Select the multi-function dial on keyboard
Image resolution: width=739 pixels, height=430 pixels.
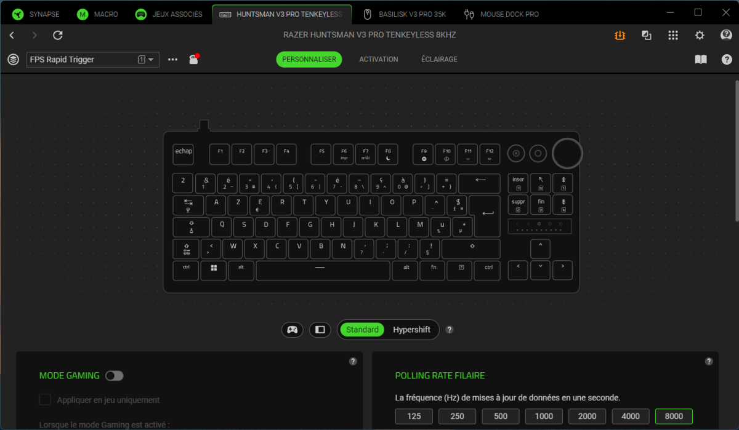[x=567, y=153]
